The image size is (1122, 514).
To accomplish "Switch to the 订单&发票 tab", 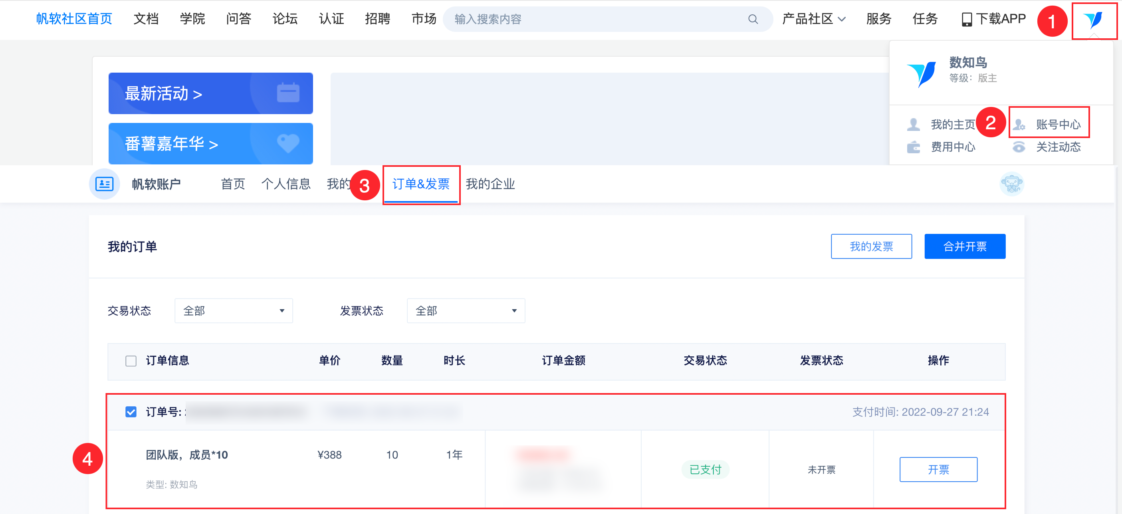I will coord(421,184).
